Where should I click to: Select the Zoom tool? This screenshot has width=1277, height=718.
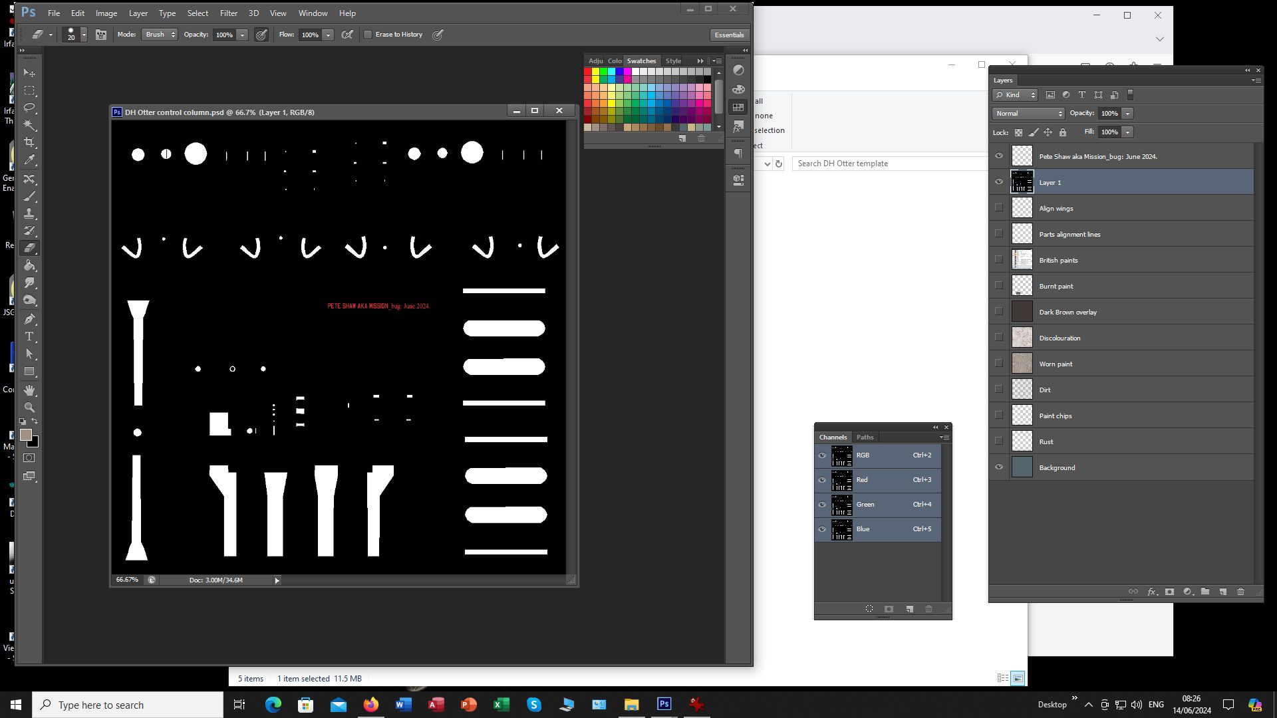point(29,408)
